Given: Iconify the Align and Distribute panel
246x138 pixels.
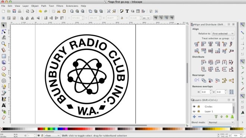Looking at the screenshot, I should tap(229, 24).
